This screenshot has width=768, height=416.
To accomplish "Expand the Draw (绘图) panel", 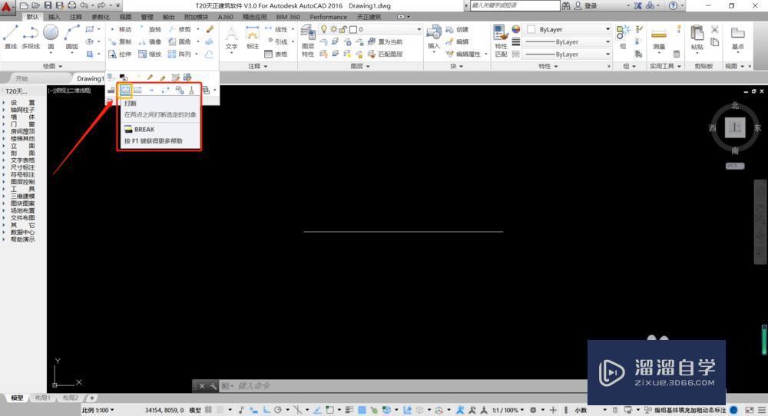I will [x=52, y=66].
